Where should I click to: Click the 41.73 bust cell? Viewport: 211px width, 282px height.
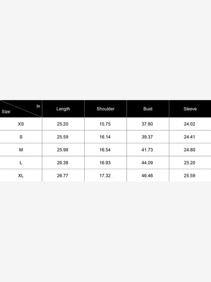(x=147, y=150)
